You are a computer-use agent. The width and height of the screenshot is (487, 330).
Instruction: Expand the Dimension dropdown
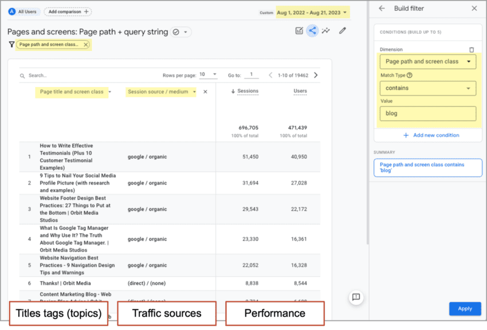click(427, 62)
